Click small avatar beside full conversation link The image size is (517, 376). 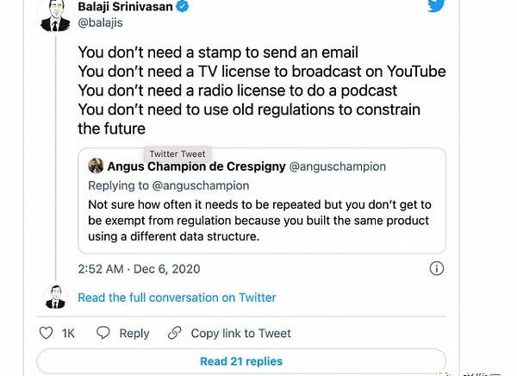click(55, 297)
